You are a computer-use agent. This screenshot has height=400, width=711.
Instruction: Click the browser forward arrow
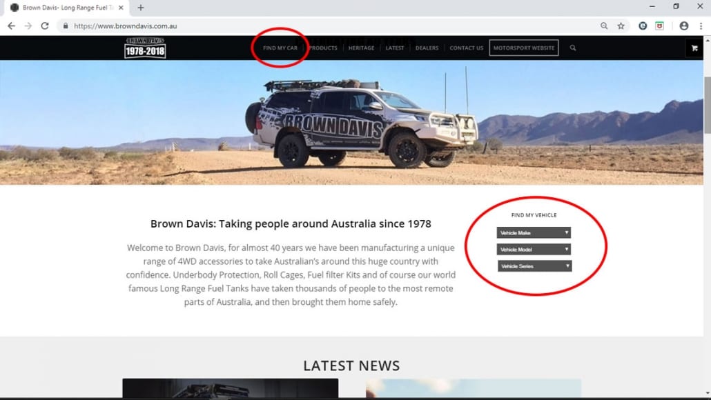coord(28,26)
